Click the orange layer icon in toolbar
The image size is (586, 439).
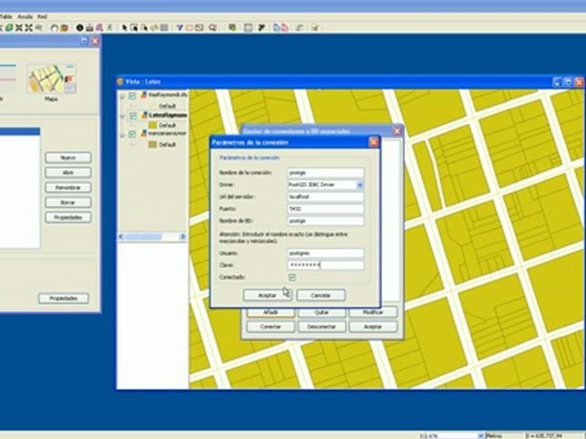coord(64,27)
